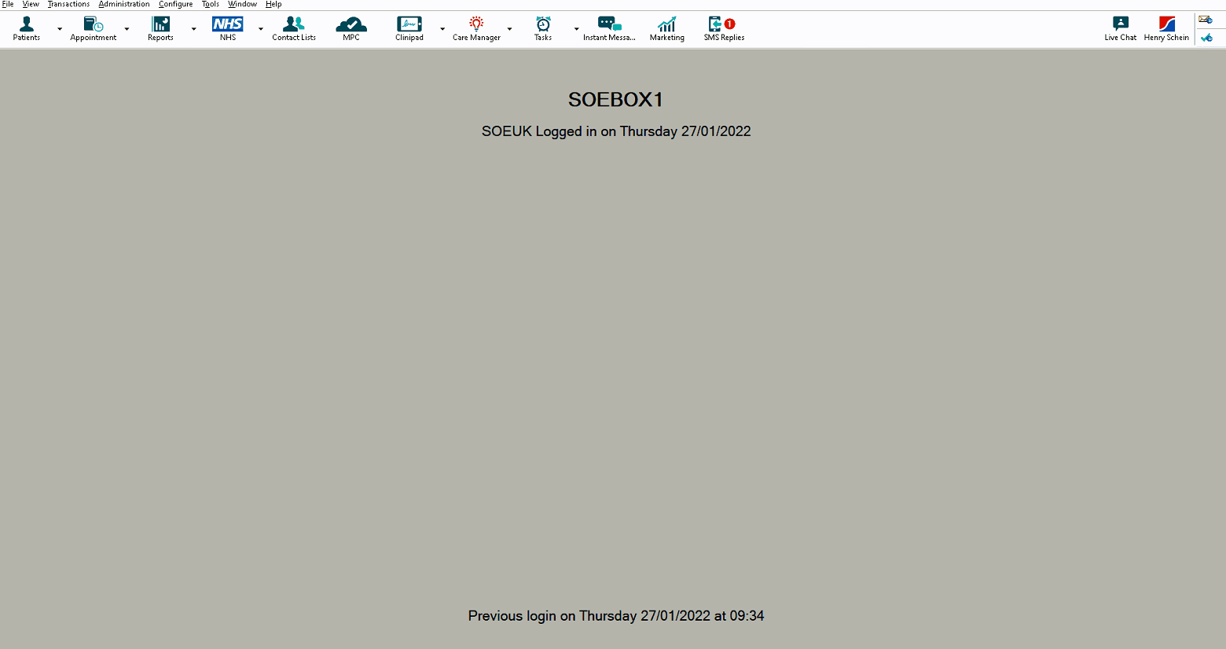This screenshot has height=649, width=1226.
Task: Open Contact Lists from the toolbar
Action: click(293, 26)
